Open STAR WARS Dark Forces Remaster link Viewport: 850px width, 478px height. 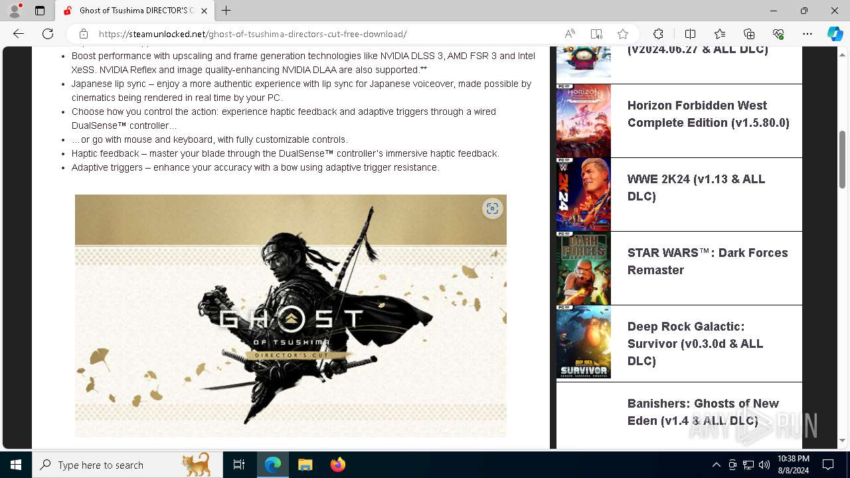(x=707, y=262)
